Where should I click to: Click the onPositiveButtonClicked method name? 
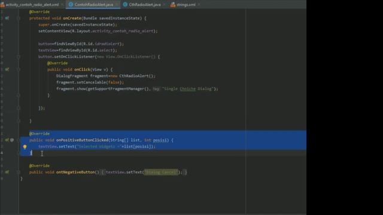coord(83,140)
